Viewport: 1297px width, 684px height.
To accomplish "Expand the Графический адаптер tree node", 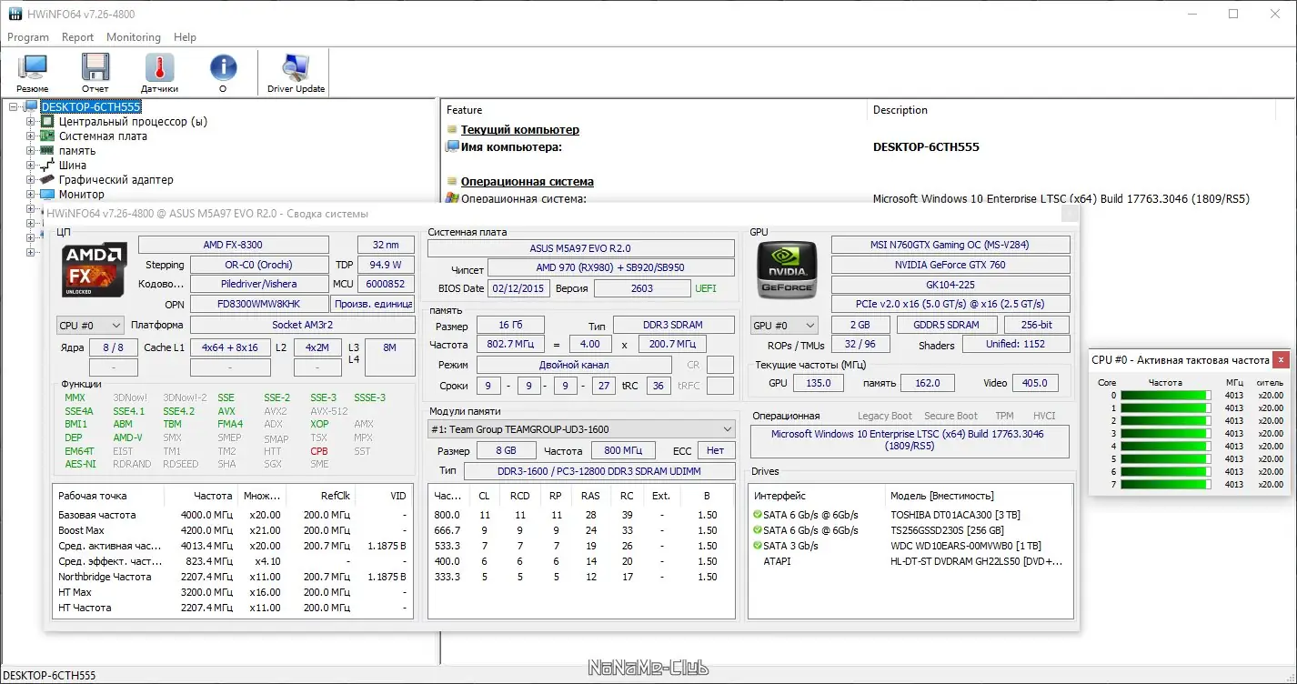I will 31,180.
